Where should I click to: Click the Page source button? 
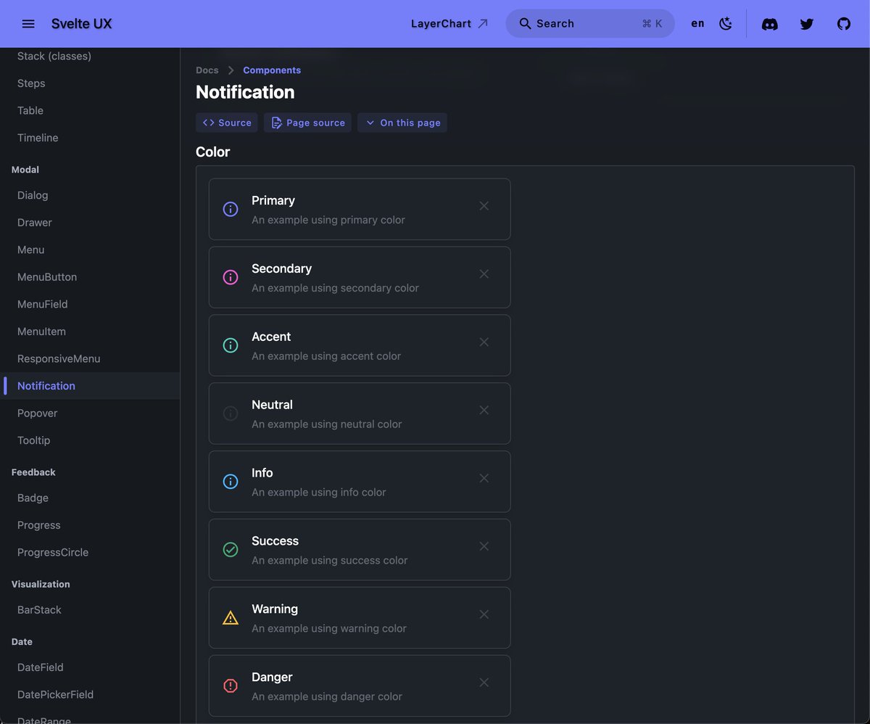tap(307, 122)
